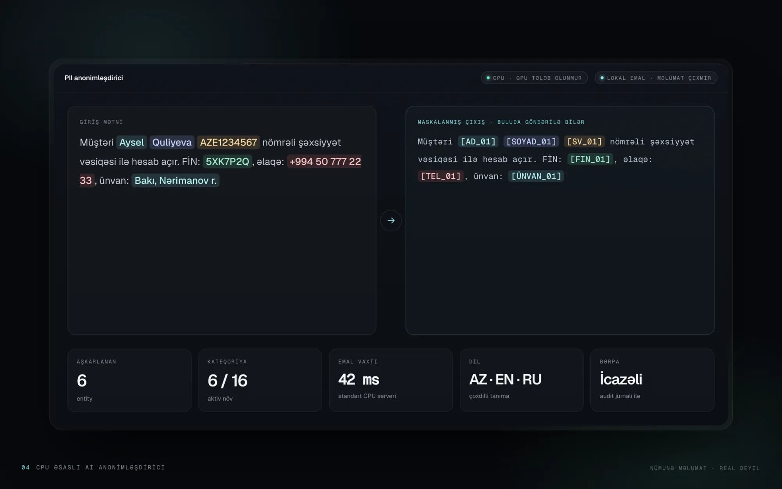Click the [FIN_01] mask token
Viewport: 782px width, 489px height.
coord(590,159)
